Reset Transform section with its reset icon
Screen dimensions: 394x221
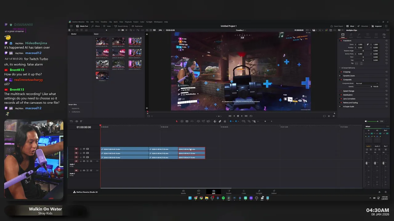pyautogui.click(x=387, y=41)
